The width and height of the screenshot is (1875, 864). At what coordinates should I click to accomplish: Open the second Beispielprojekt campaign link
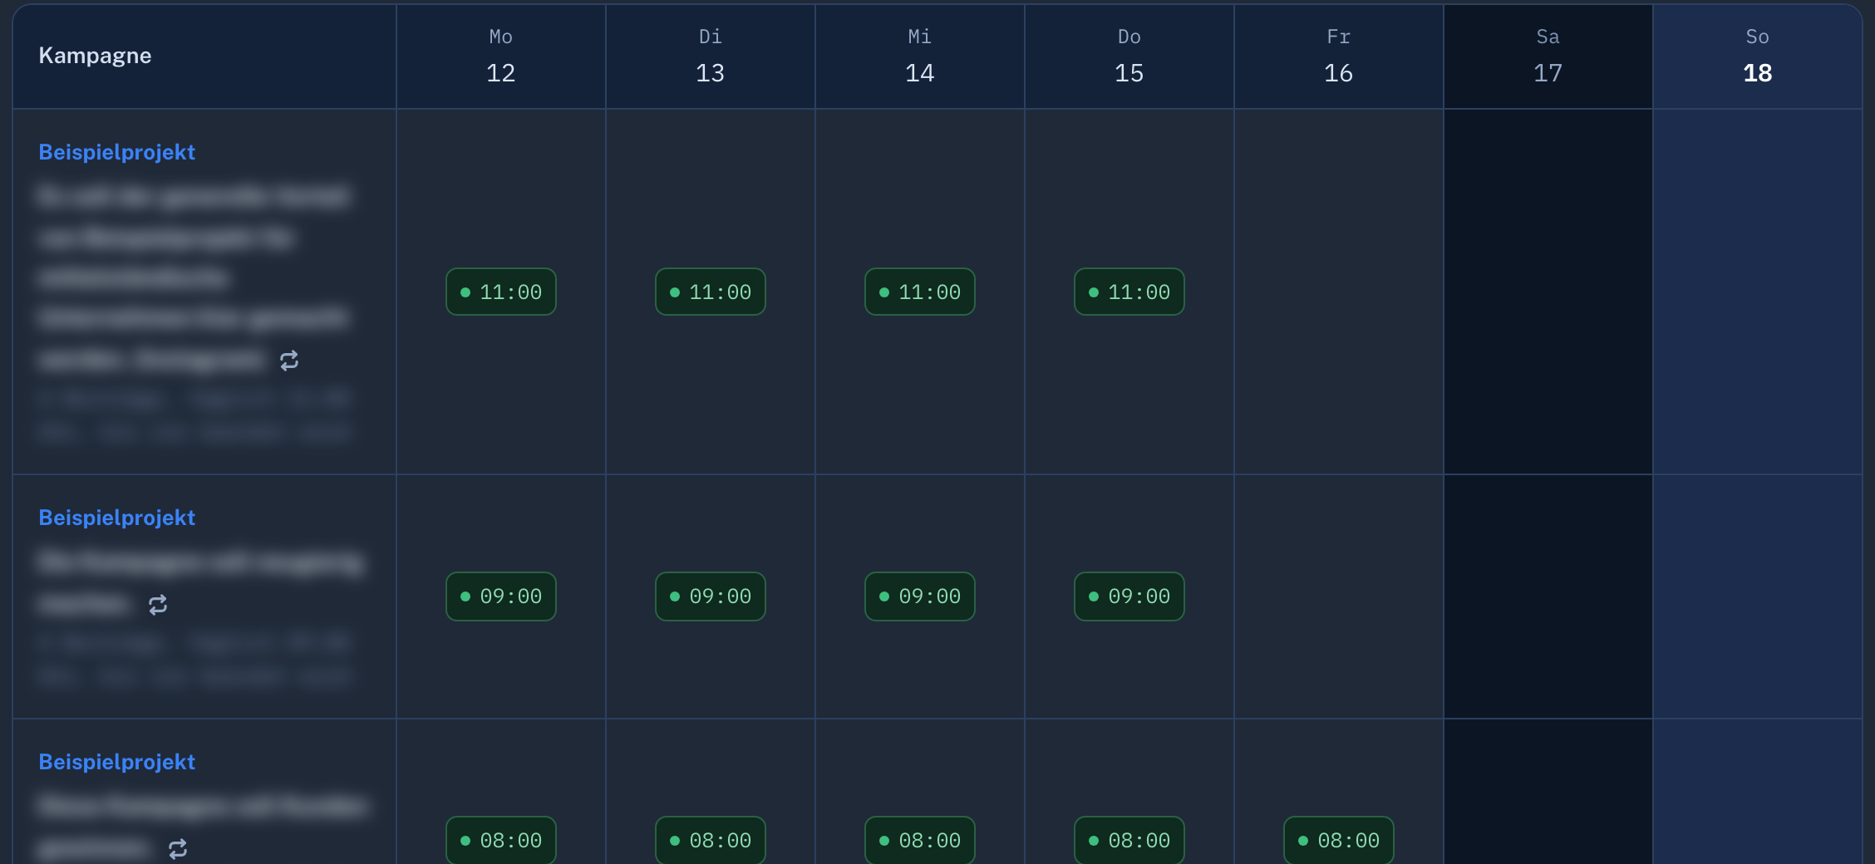click(117, 518)
